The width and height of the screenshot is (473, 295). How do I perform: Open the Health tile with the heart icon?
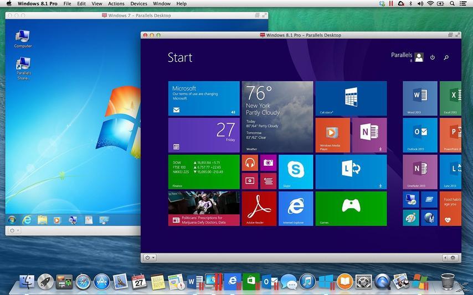(450, 209)
